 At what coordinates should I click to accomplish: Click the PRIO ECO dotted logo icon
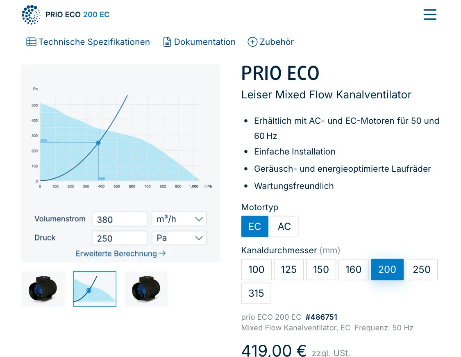(x=32, y=15)
